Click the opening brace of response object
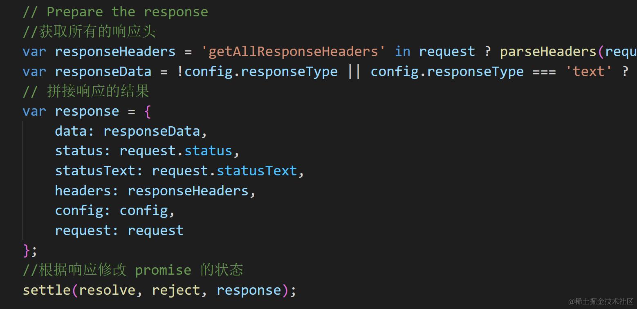637x309 pixels. 148,111
